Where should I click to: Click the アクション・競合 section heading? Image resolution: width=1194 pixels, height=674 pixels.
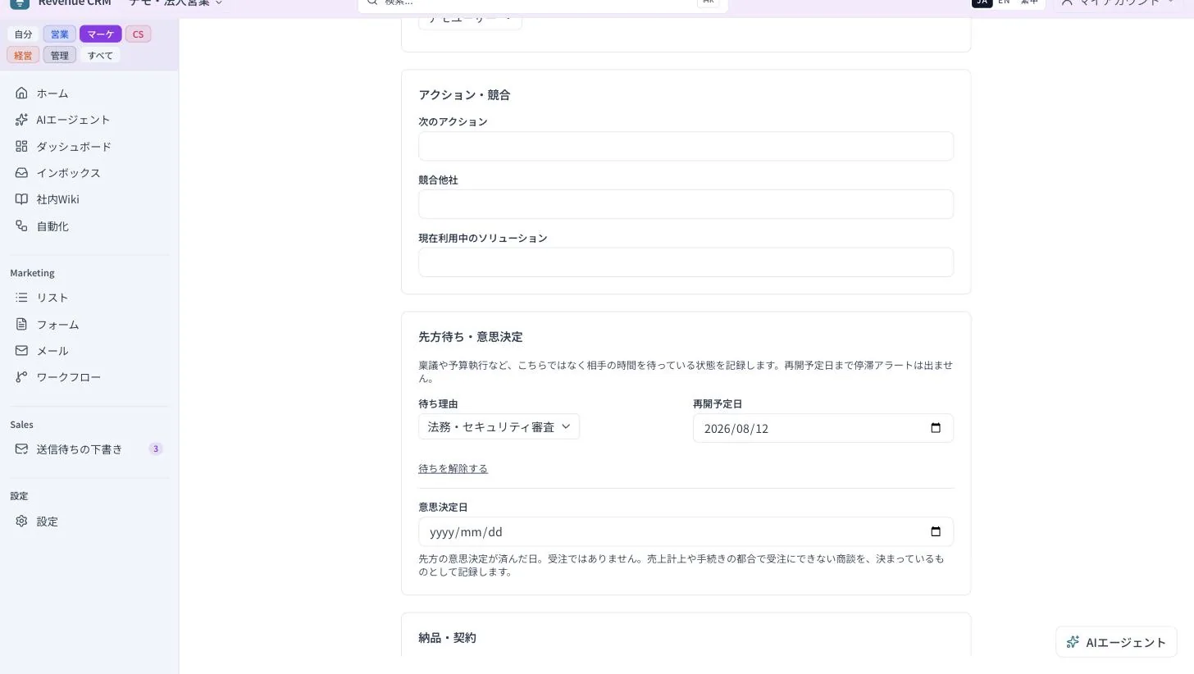[x=464, y=94]
